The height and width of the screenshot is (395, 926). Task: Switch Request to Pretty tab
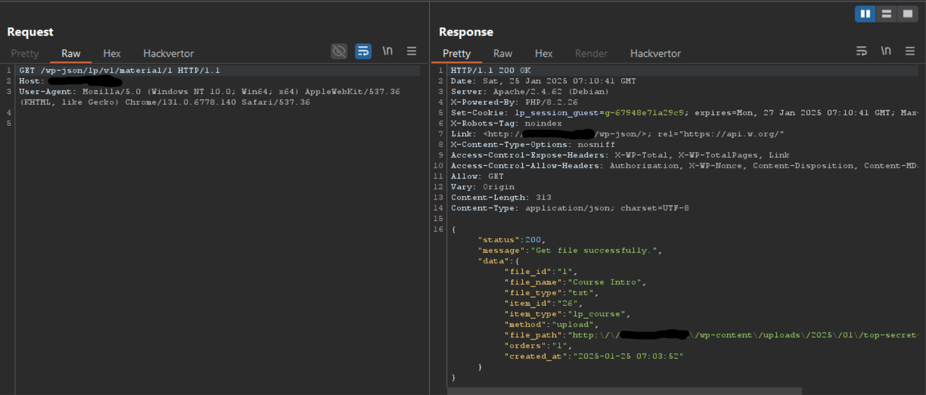point(25,53)
